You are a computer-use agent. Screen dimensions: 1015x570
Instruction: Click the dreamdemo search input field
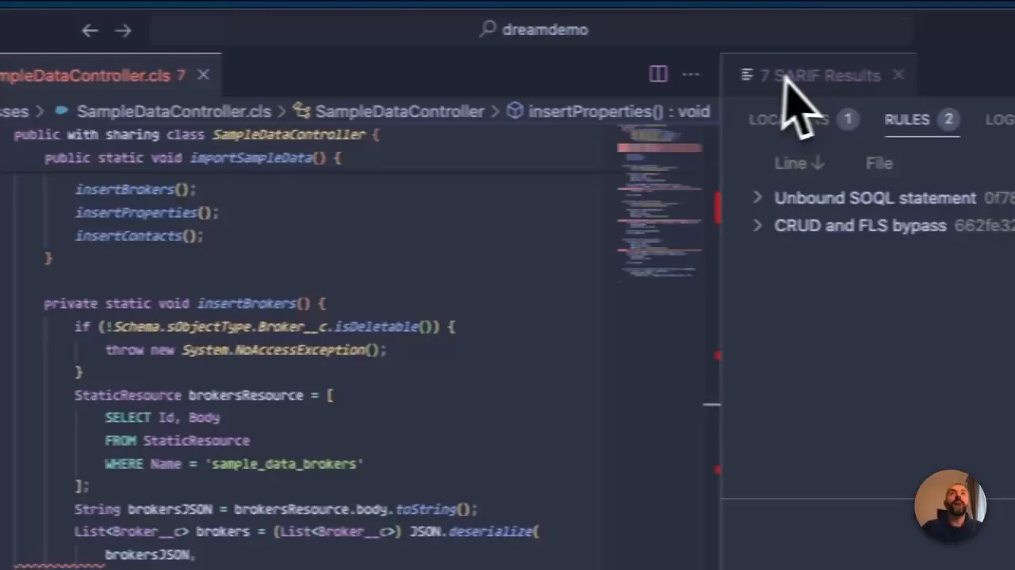(545, 30)
